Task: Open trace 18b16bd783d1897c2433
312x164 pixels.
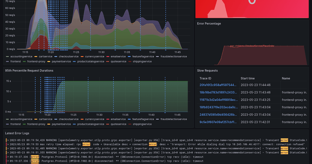Action: point(218,92)
